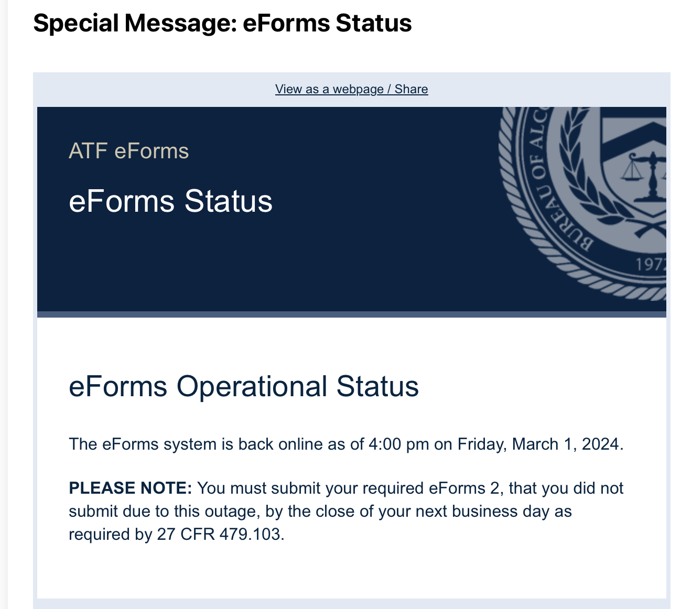The image size is (681, 609).
Task: Click the gray-blue stripe under the banner
Action: (351, 314)
